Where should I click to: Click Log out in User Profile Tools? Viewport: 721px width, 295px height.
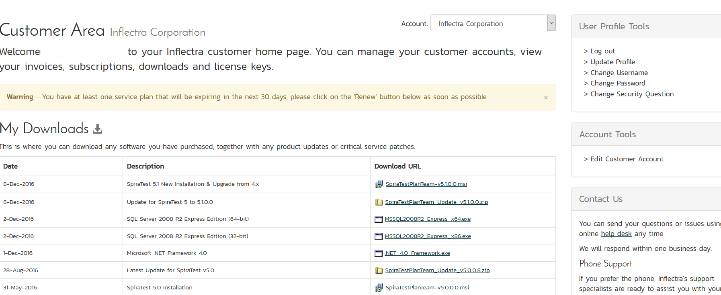(602, 51)
